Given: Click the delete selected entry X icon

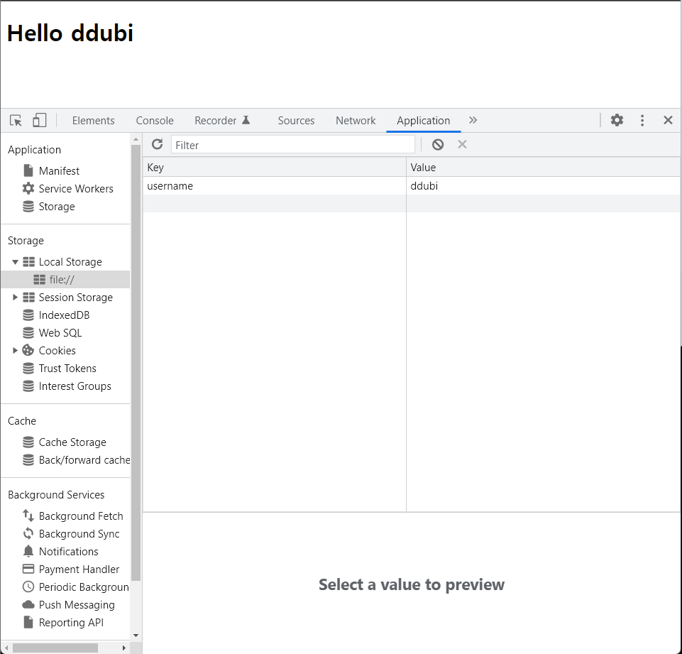Looking at the screenshot, I should point(462,144).
